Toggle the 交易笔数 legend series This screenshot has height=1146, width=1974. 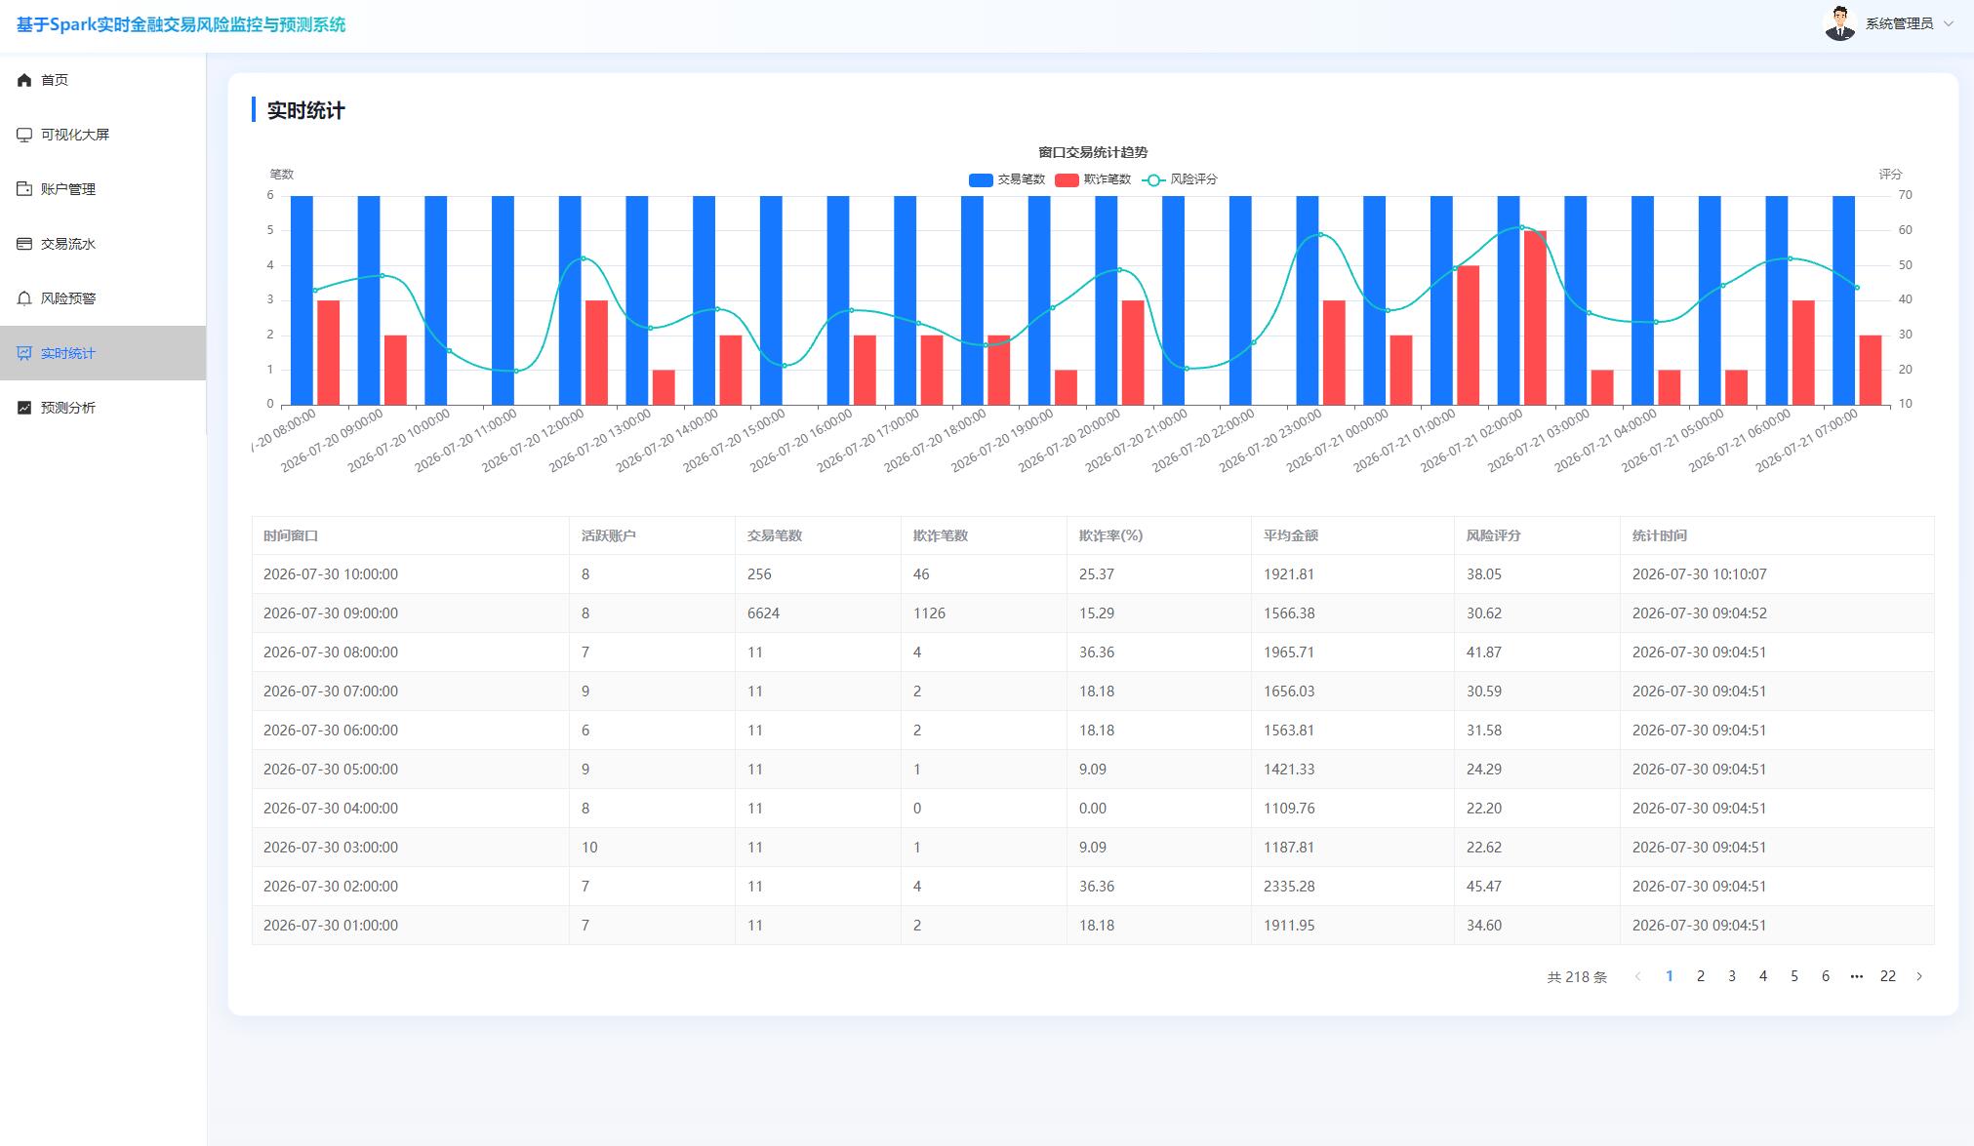(x=1007, y=179)
